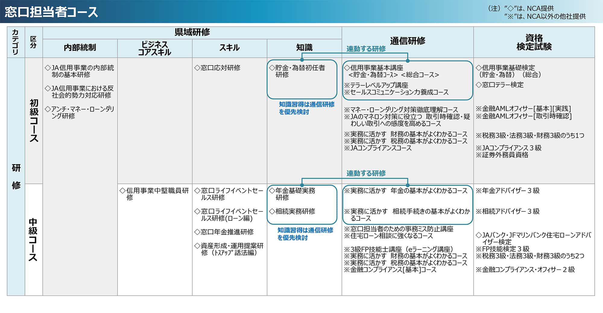Click the 初級 row 連動する研修 label
The height and width of the screenshot is (313, 603).
pos(366,49)
